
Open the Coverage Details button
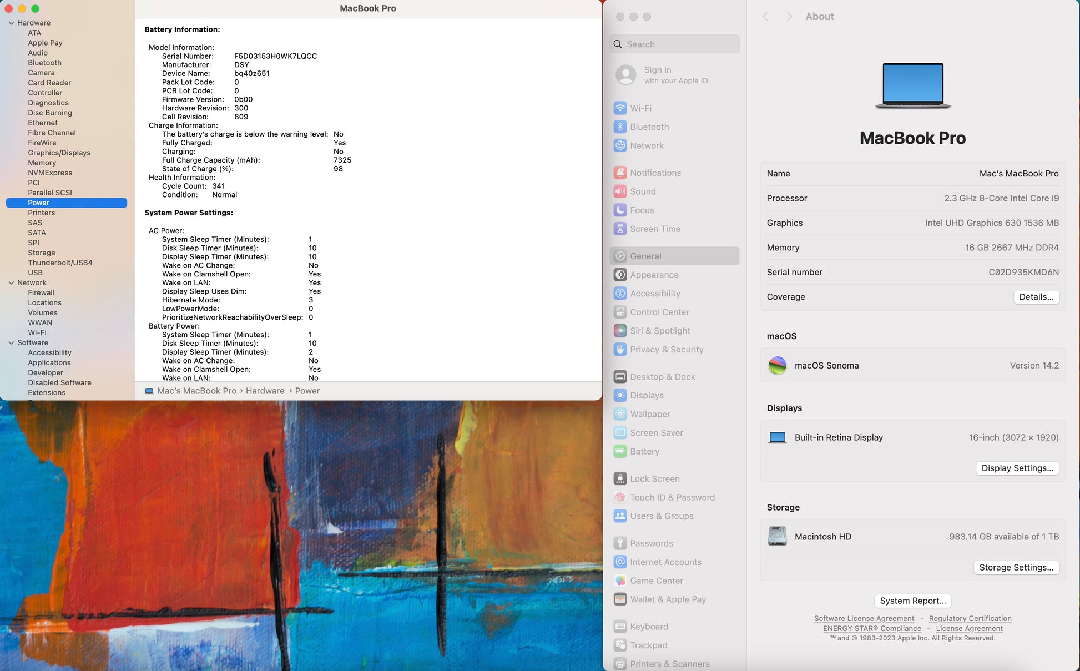[x=1036, y=297]
